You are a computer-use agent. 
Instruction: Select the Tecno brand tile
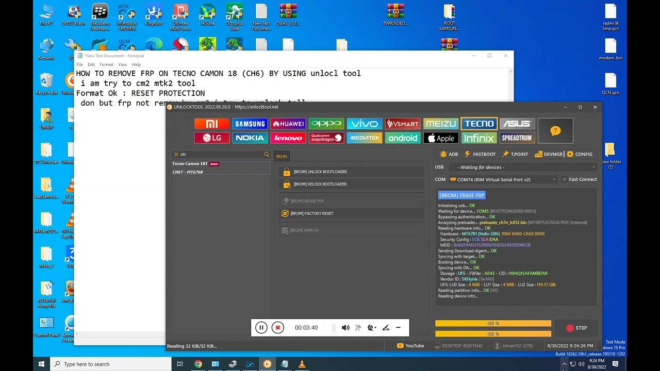(478, 124)
